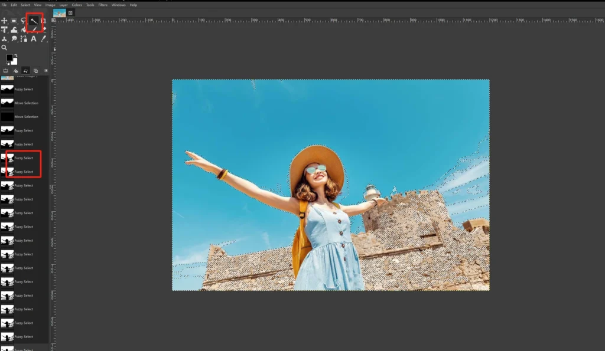Open the foreground color black swatch
This screenshot has height=351, width=605.
9,58
